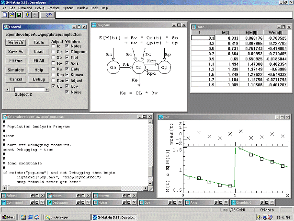Open a file using the folder toolbar icon
Image resolution: width=294 pixels, height=221 pixels.
(x=12, y=15)
